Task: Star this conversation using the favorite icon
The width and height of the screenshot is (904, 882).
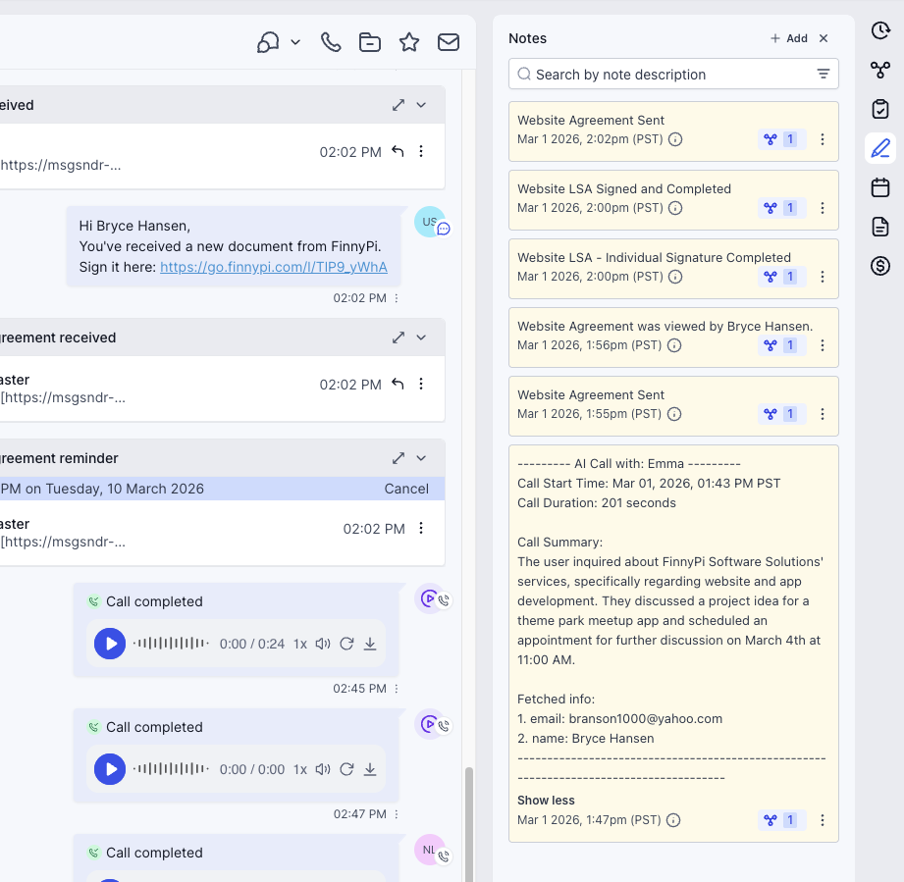Action: [x=408, y=42]
